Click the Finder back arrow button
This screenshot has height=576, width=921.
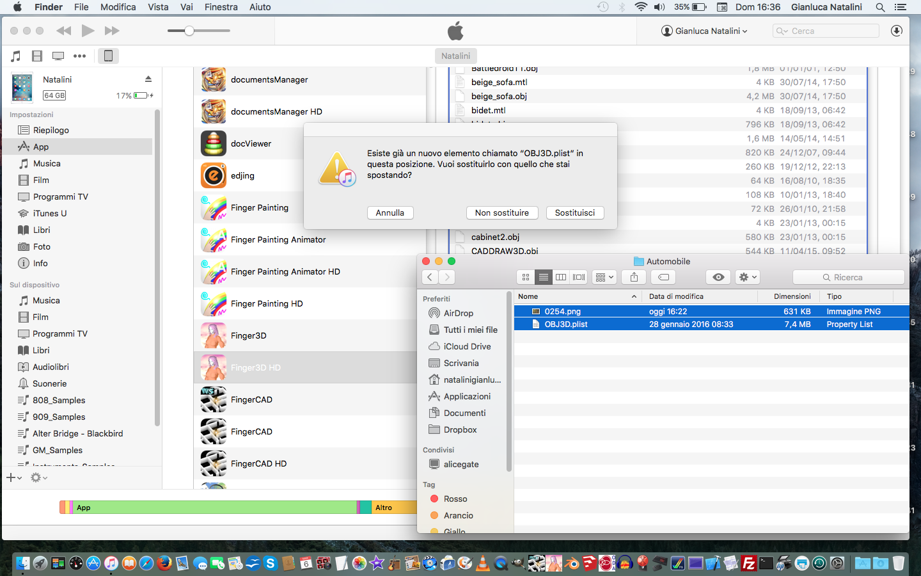point(430,277)
